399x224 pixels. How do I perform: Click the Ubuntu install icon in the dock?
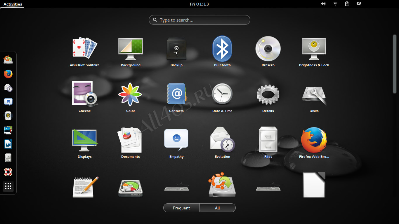[8, 60]
